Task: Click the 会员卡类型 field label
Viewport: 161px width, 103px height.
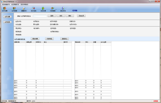Action: tap(53, 21)
